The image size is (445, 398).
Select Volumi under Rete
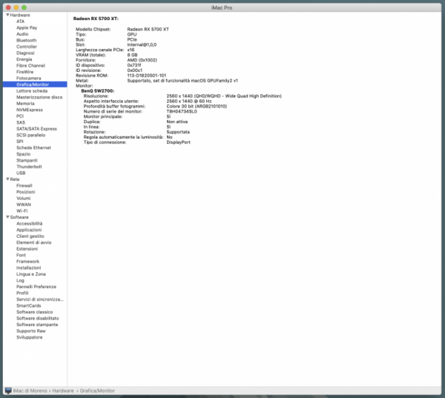[x=23, y=199]
